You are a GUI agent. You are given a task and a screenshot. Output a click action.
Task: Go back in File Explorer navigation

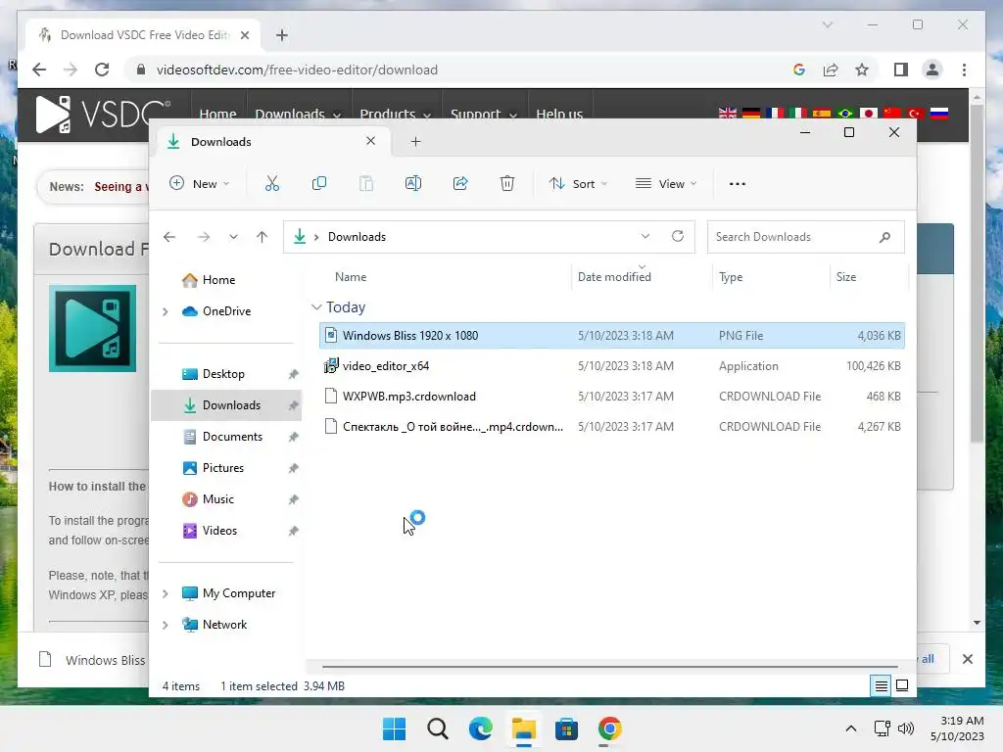(x=169, y=237)
